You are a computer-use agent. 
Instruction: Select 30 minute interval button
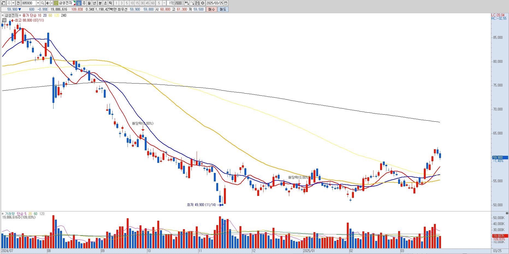coord(142,3)
